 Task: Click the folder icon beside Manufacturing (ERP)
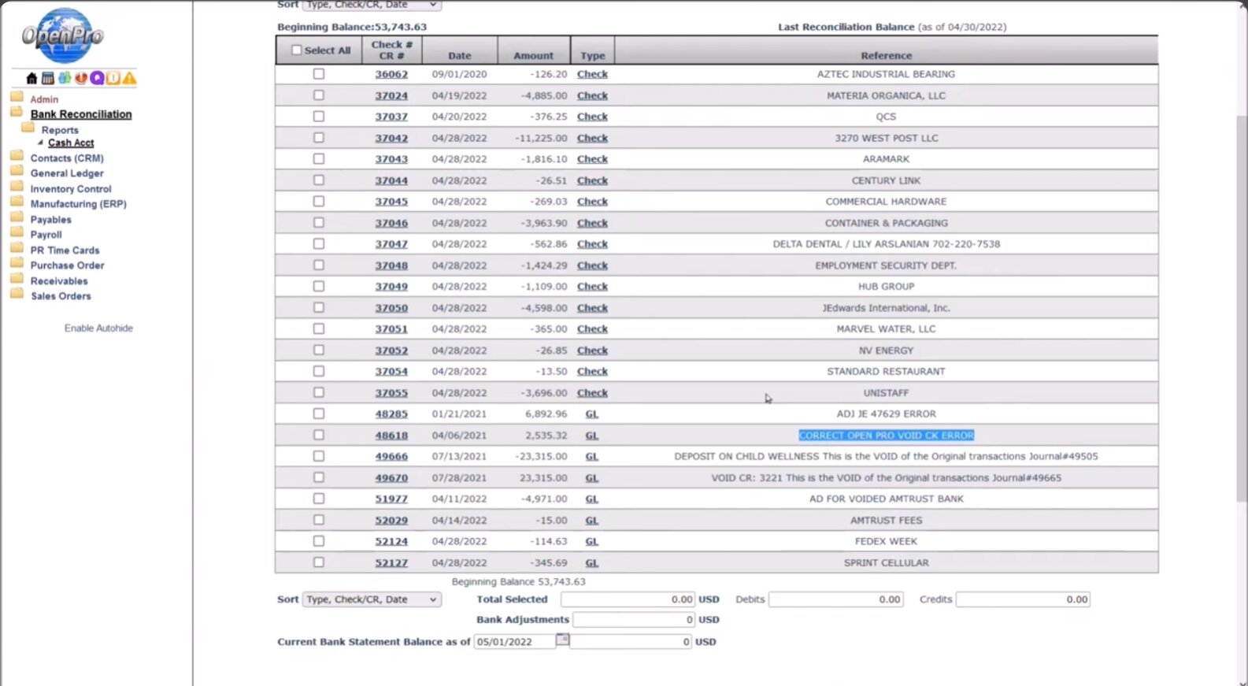[x=17, y=202]
